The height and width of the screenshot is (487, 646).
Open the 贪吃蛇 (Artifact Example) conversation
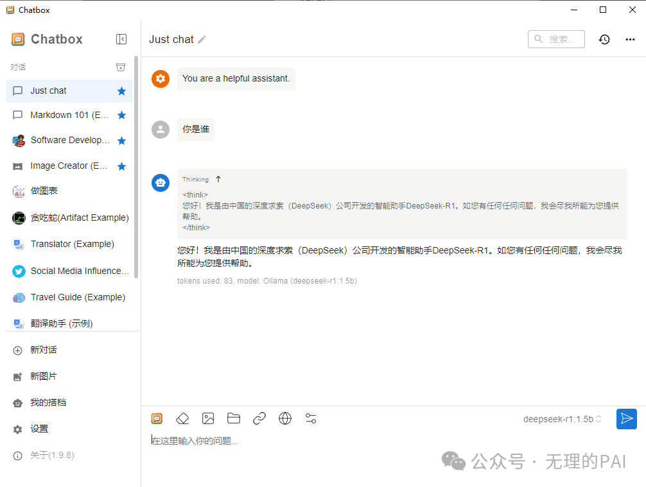69,218
